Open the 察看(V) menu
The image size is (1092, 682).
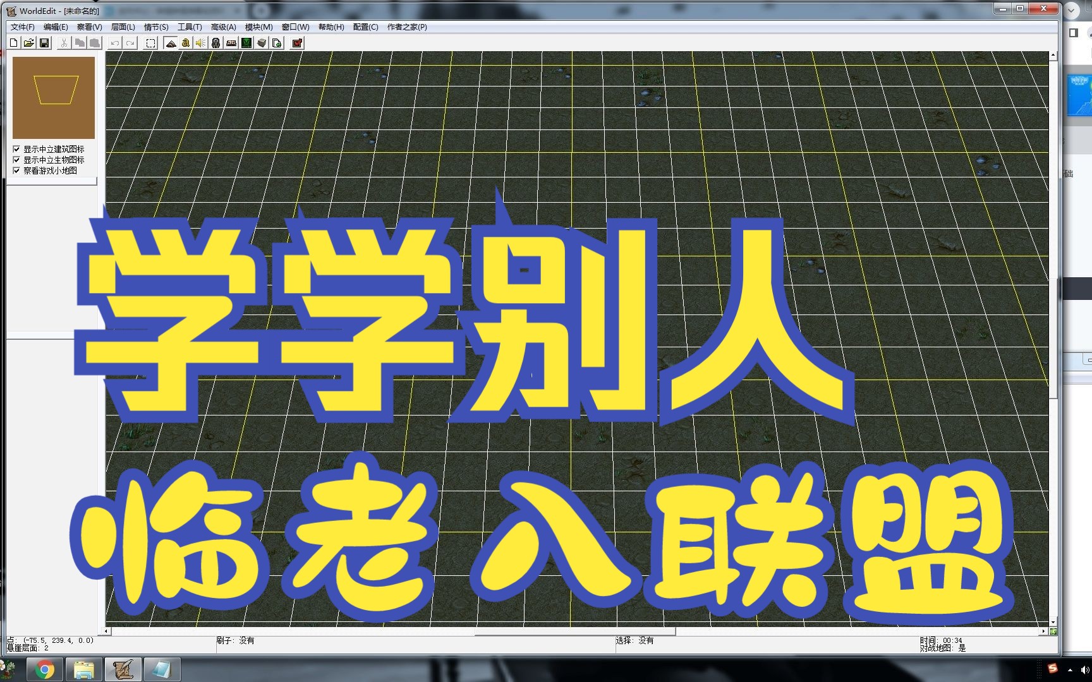coord(90,27)
